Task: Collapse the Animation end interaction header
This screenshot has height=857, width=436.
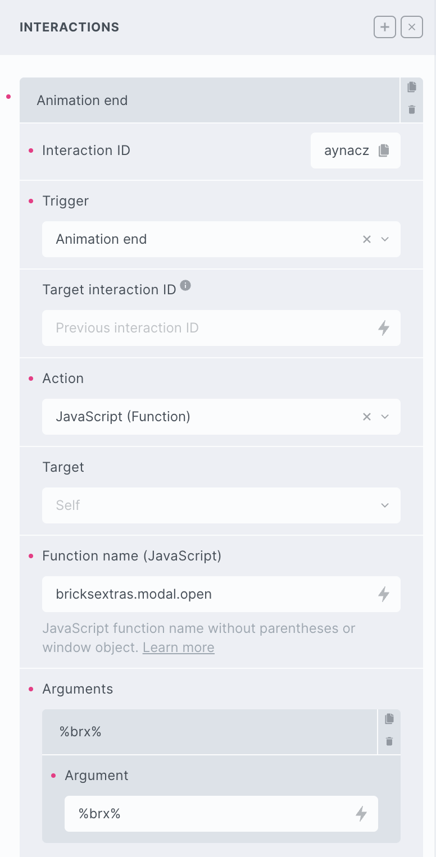Action: pos(208,101)
